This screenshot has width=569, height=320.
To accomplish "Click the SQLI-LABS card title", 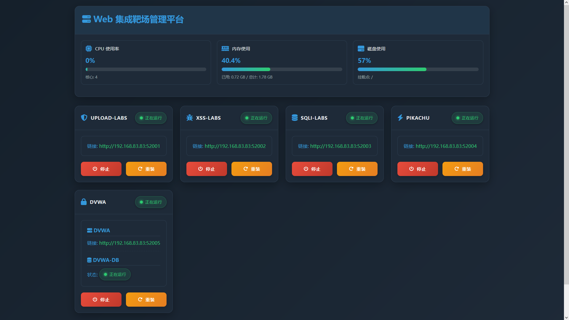I will coord(314,118).
